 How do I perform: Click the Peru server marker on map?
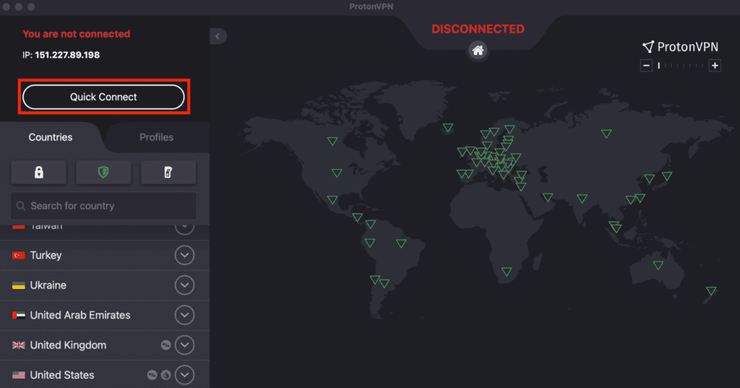pos(369,243)
